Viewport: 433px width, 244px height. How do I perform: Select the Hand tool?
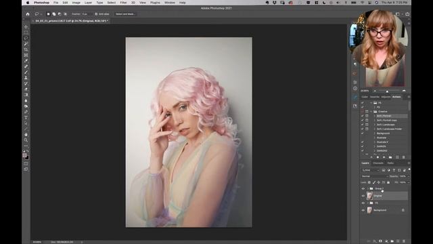pyautogui.click(x=26, y=134)
